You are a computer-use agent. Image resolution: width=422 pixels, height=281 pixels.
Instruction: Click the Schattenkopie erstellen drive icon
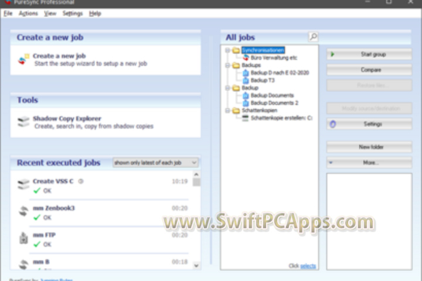pos(245,118)
